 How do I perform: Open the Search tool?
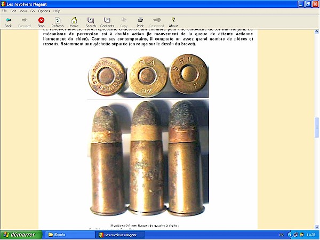click(x=91, y=22)
